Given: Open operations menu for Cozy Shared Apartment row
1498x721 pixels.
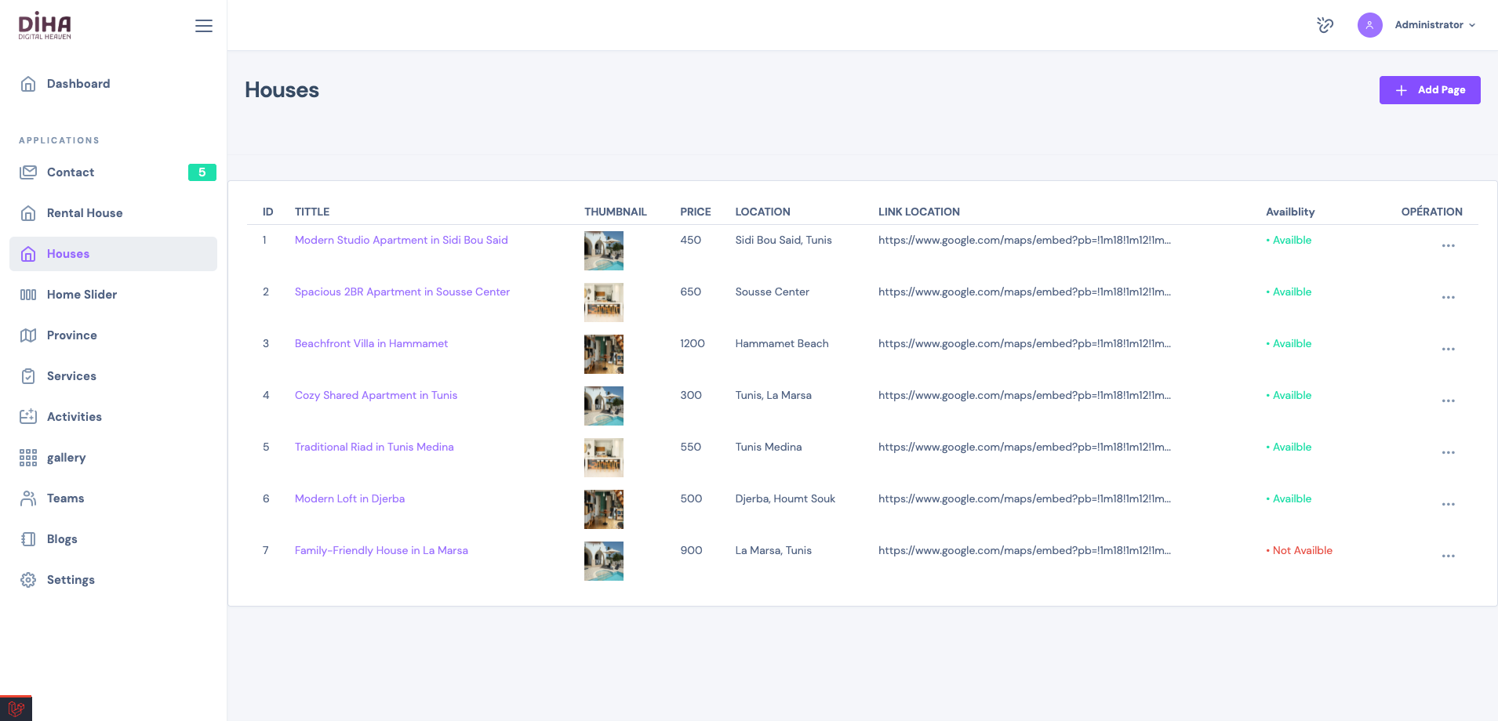Looking at the screenshot, I should (1448, 401).
